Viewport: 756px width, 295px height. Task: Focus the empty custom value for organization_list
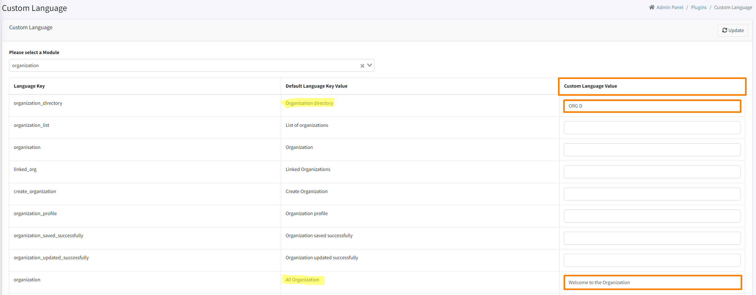click(652, 128)
